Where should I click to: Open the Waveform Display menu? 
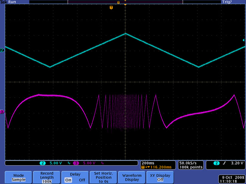132,177
